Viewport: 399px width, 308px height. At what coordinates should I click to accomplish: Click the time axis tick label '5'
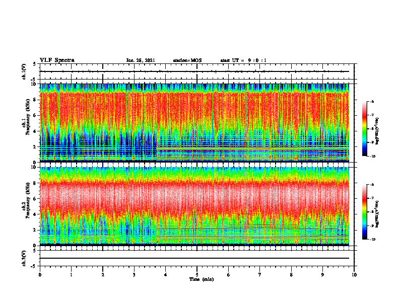pos(197,275)
